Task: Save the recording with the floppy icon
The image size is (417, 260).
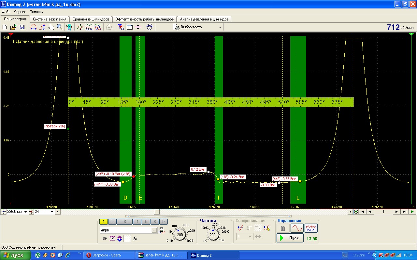Action: [22, 27]
